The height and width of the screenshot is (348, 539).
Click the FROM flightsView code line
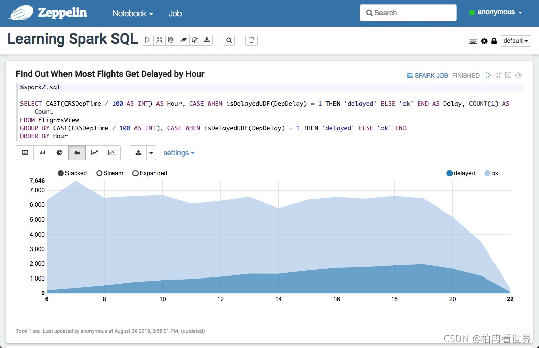(50, 120)
